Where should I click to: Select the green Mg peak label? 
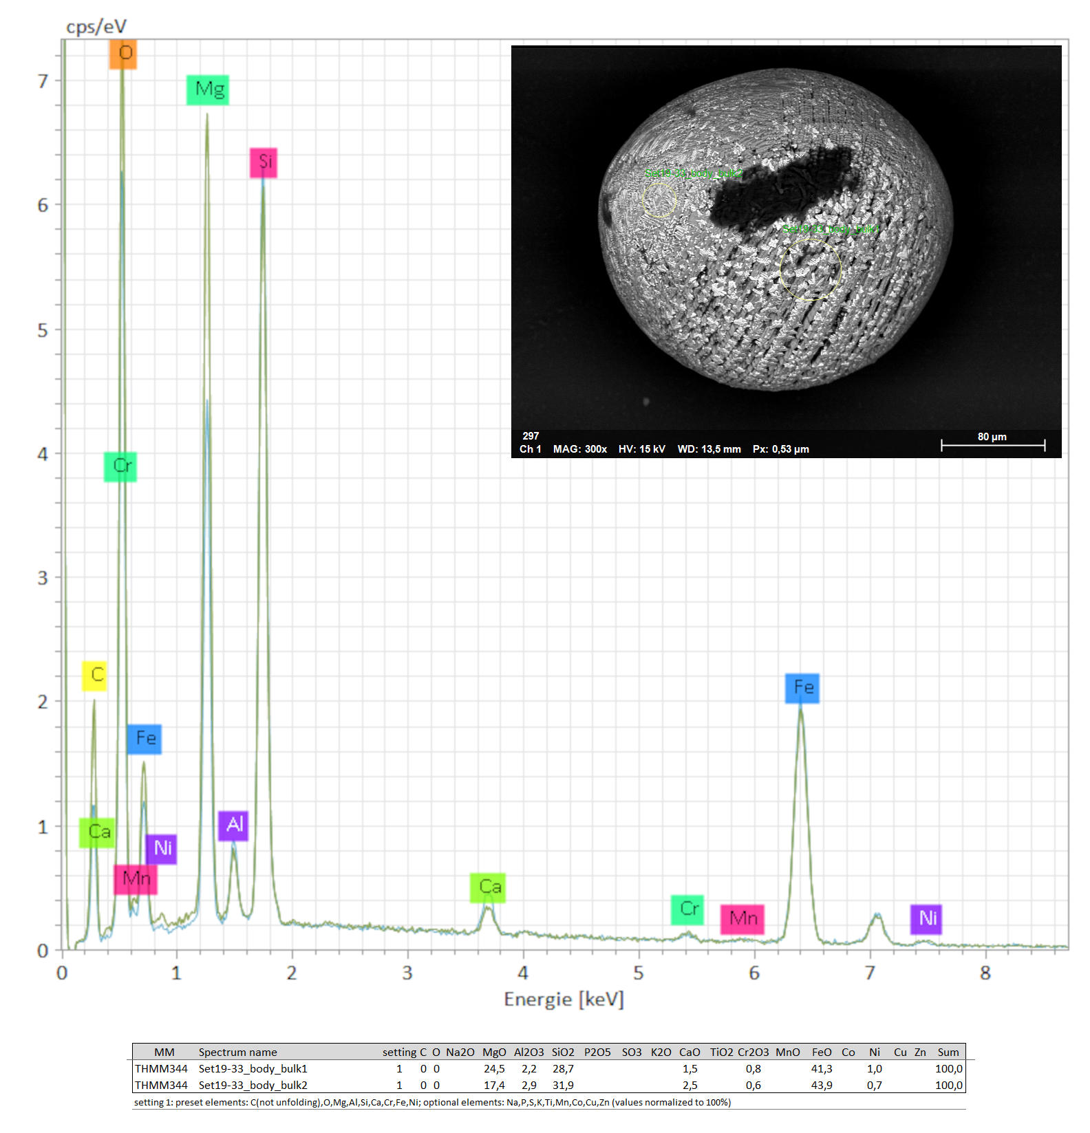208,89
